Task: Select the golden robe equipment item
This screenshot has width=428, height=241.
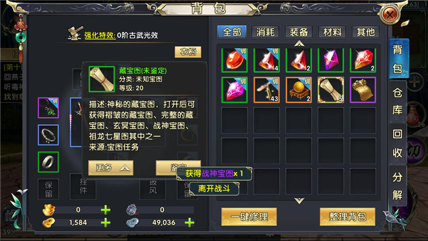Action: point(363,89)
